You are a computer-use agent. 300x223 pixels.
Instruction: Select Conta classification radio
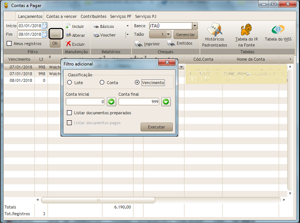click(x=102, y=82)
